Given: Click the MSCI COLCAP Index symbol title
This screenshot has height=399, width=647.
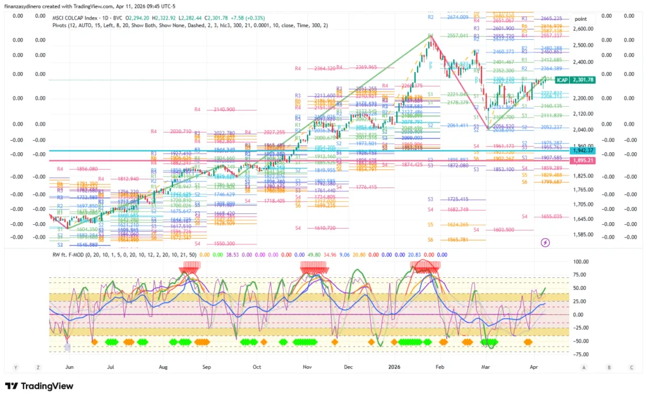Looking at the screenshot, I should (79, 16).
